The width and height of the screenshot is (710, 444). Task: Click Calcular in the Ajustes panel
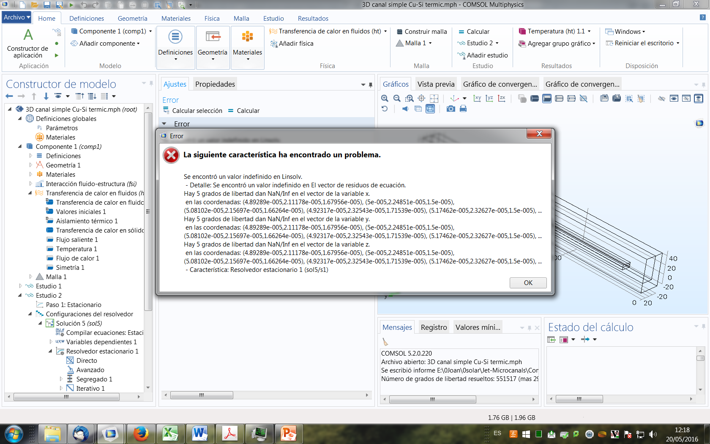pos(244,111)
